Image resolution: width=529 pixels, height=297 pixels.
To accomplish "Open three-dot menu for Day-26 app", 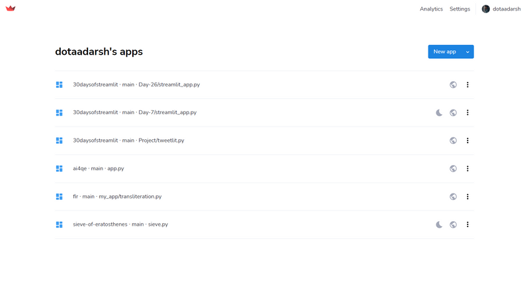I will [x=468, y=84].
